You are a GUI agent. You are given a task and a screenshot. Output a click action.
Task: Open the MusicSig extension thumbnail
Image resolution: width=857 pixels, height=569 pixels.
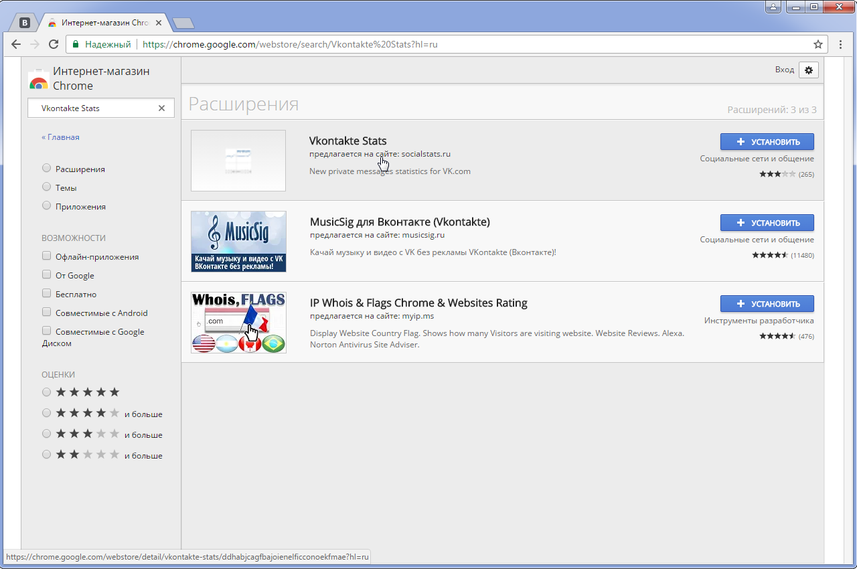(x=238, y=242)
